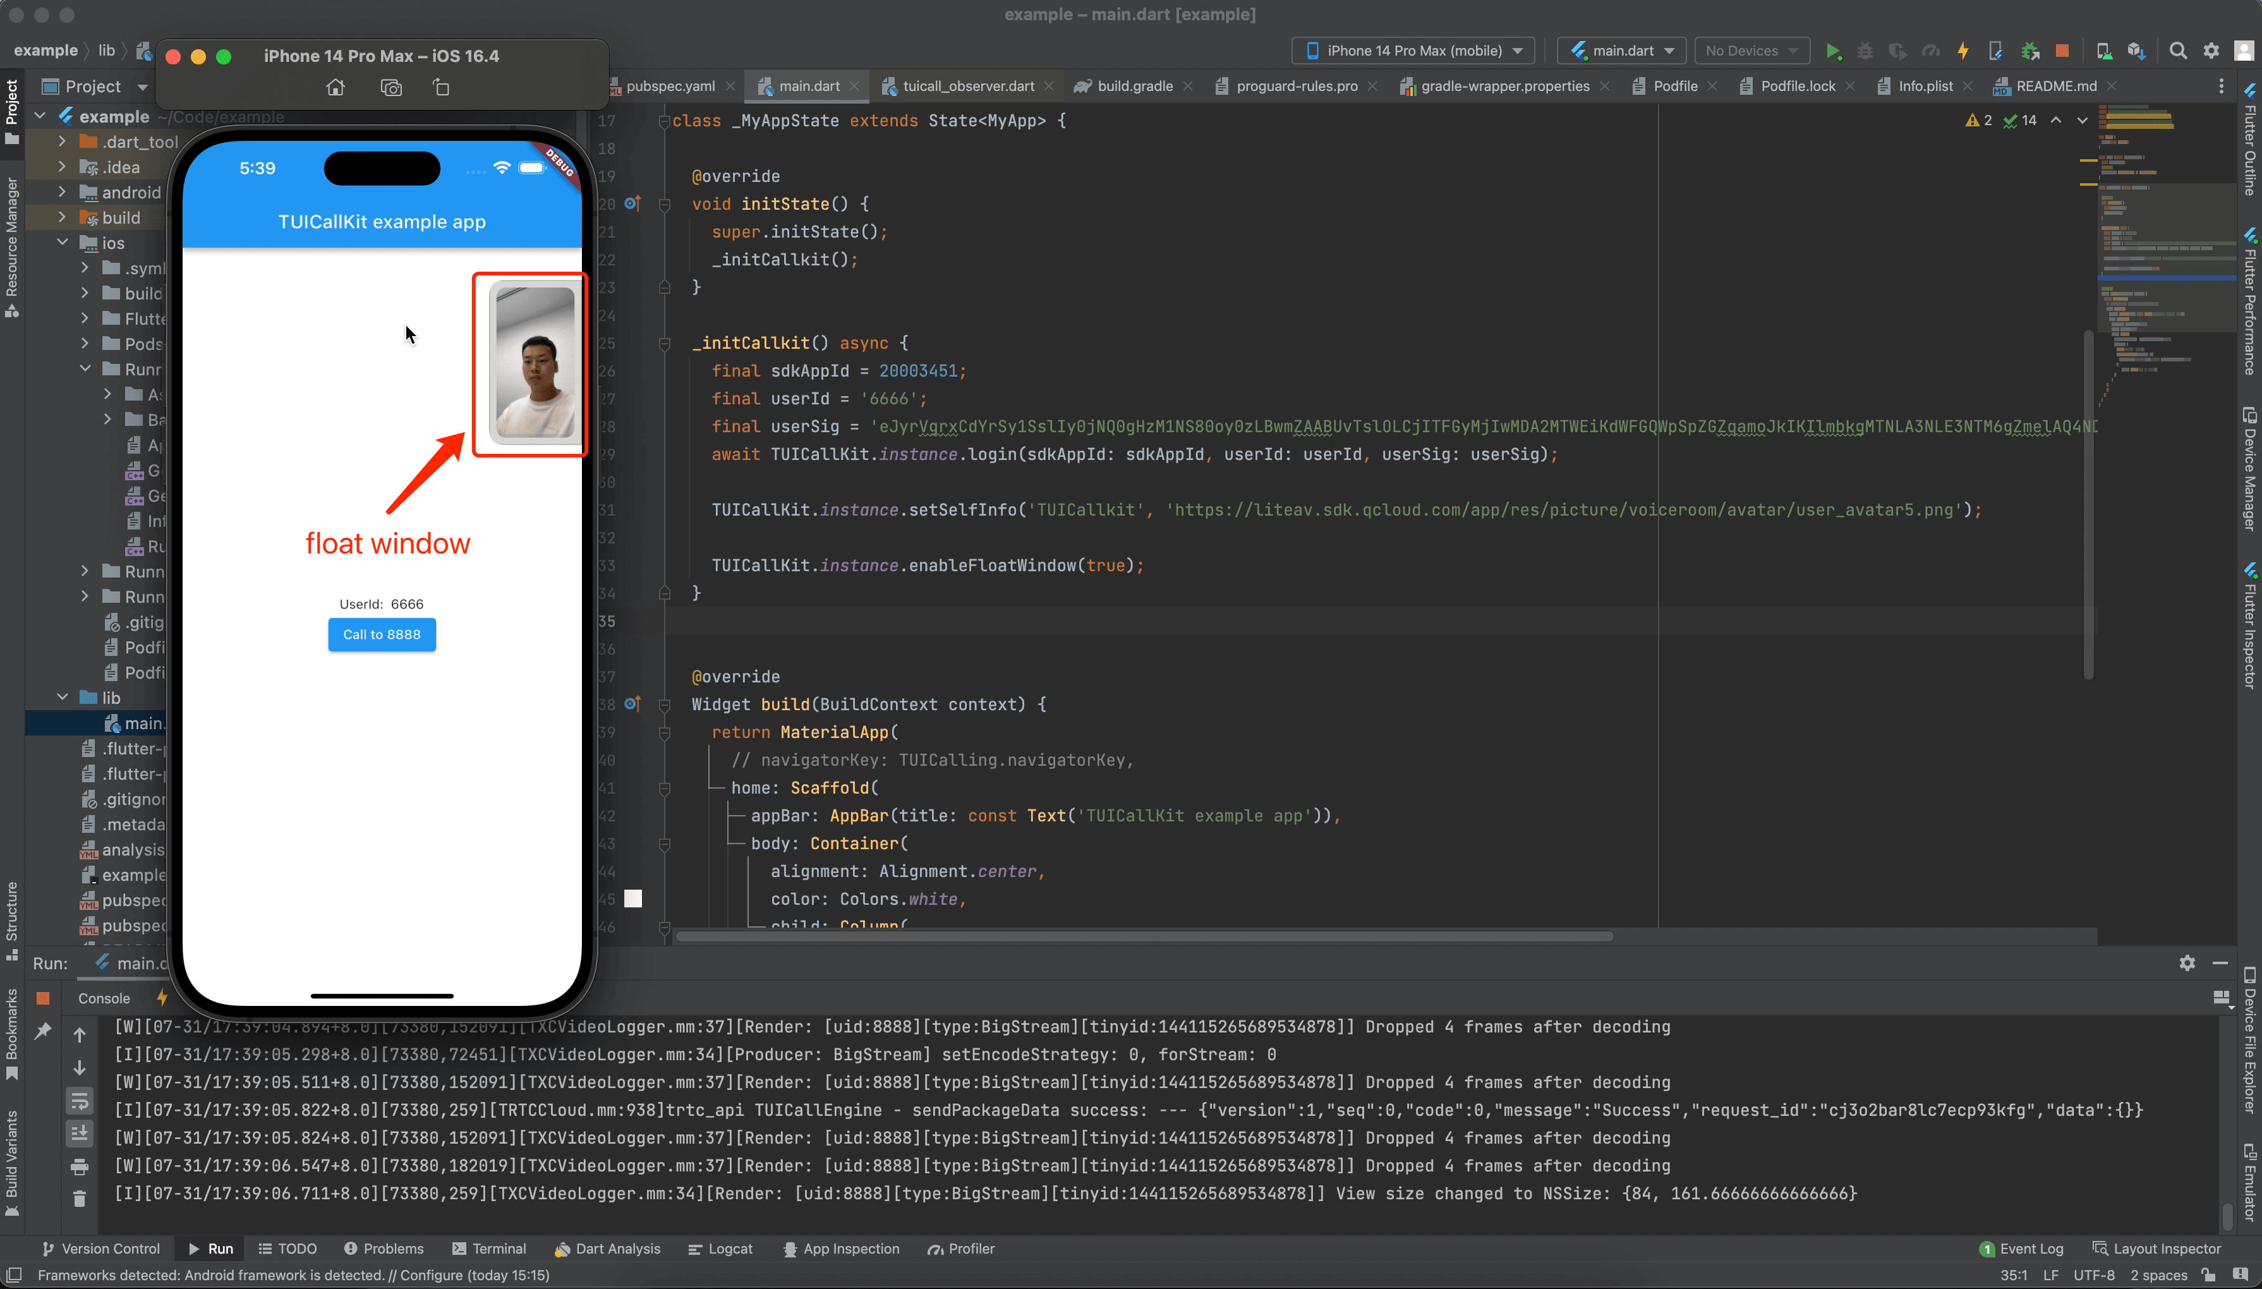The height and width of the screenshot is (1289, 2262).
Task: Open iPhone 14 Pro Max device dropdown
Action: (x=1413, y=51)
